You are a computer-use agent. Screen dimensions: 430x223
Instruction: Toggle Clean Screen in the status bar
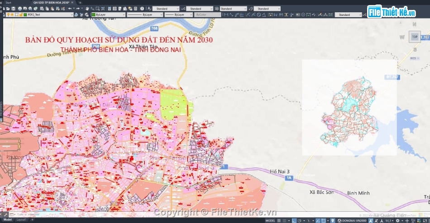click(425, 221)
